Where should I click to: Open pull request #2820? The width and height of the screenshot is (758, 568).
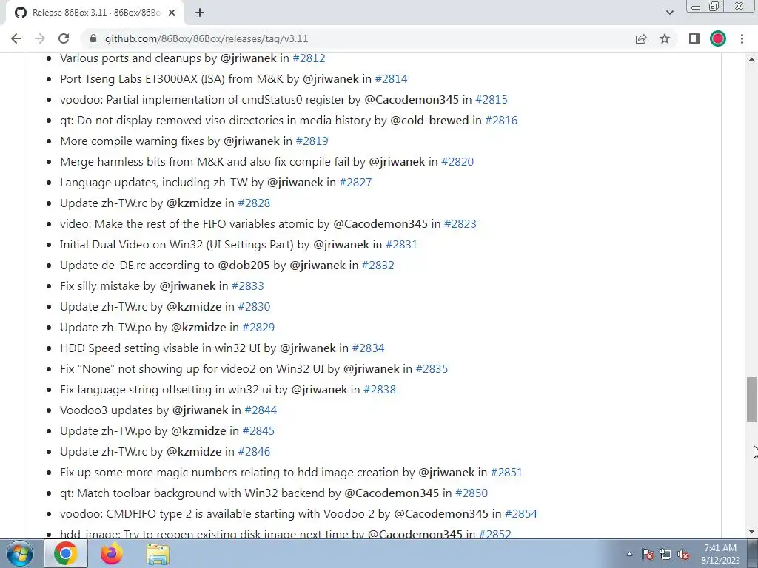coord(457,162)
